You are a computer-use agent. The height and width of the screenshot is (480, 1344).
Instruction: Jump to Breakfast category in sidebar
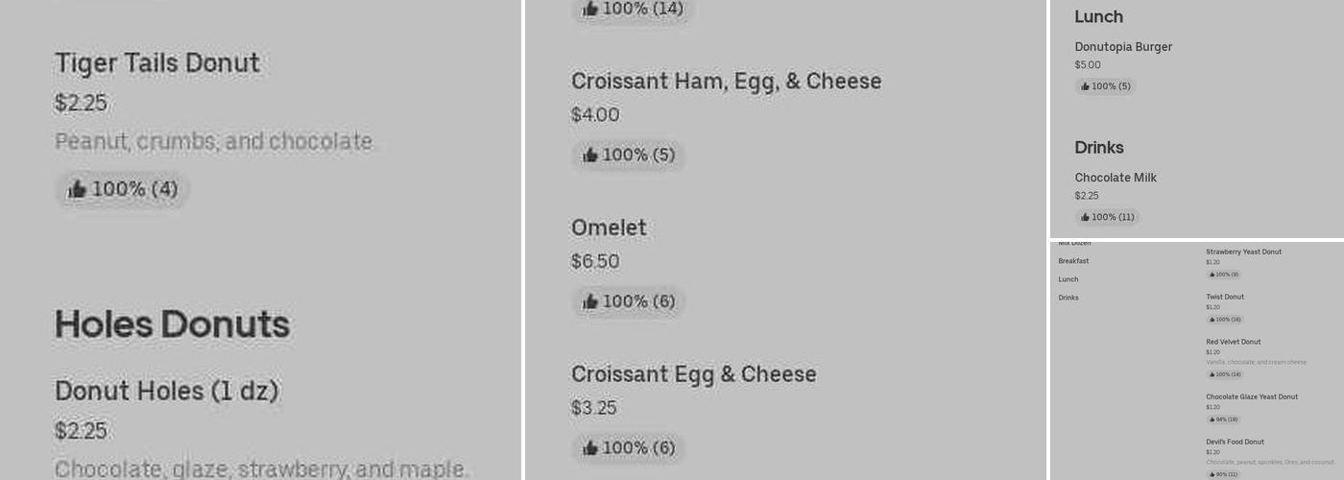click(1073, 261)
